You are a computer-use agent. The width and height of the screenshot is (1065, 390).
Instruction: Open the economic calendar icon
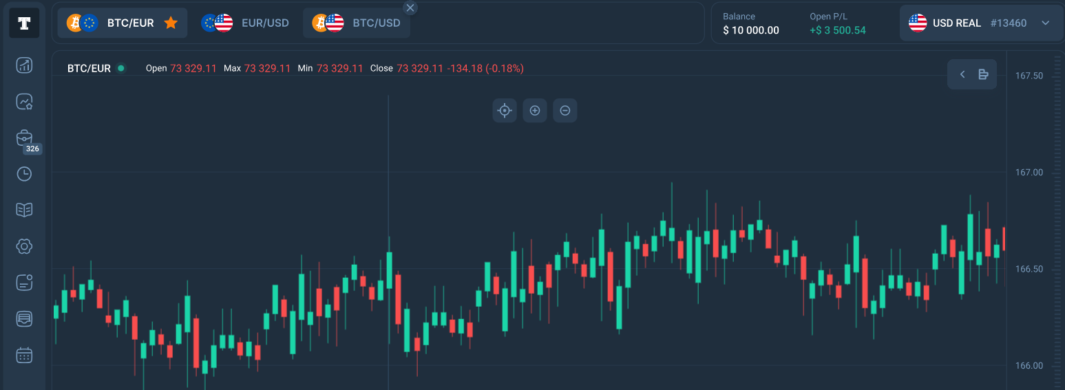coord(24,355)
